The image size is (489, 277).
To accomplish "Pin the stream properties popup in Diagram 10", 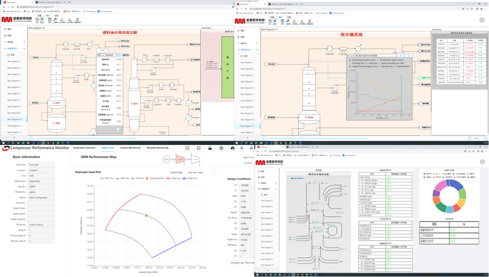I will 118,55.
